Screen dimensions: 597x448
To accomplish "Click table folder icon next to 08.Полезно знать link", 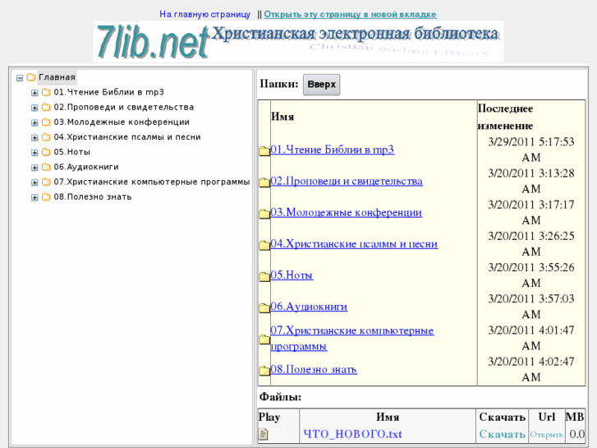I will tap(264, 370).
